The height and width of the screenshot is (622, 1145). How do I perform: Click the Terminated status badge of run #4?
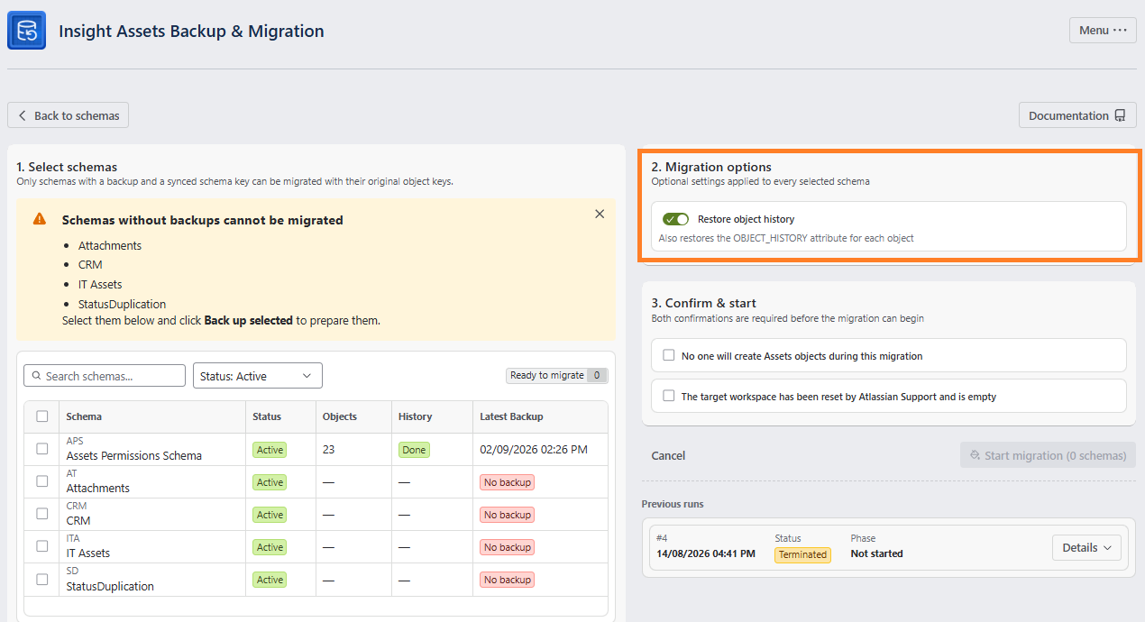(803, 554)
